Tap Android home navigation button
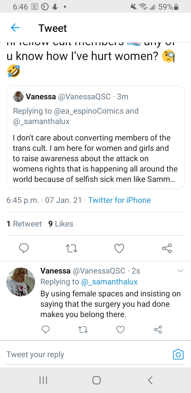 [x=96, y=380]
